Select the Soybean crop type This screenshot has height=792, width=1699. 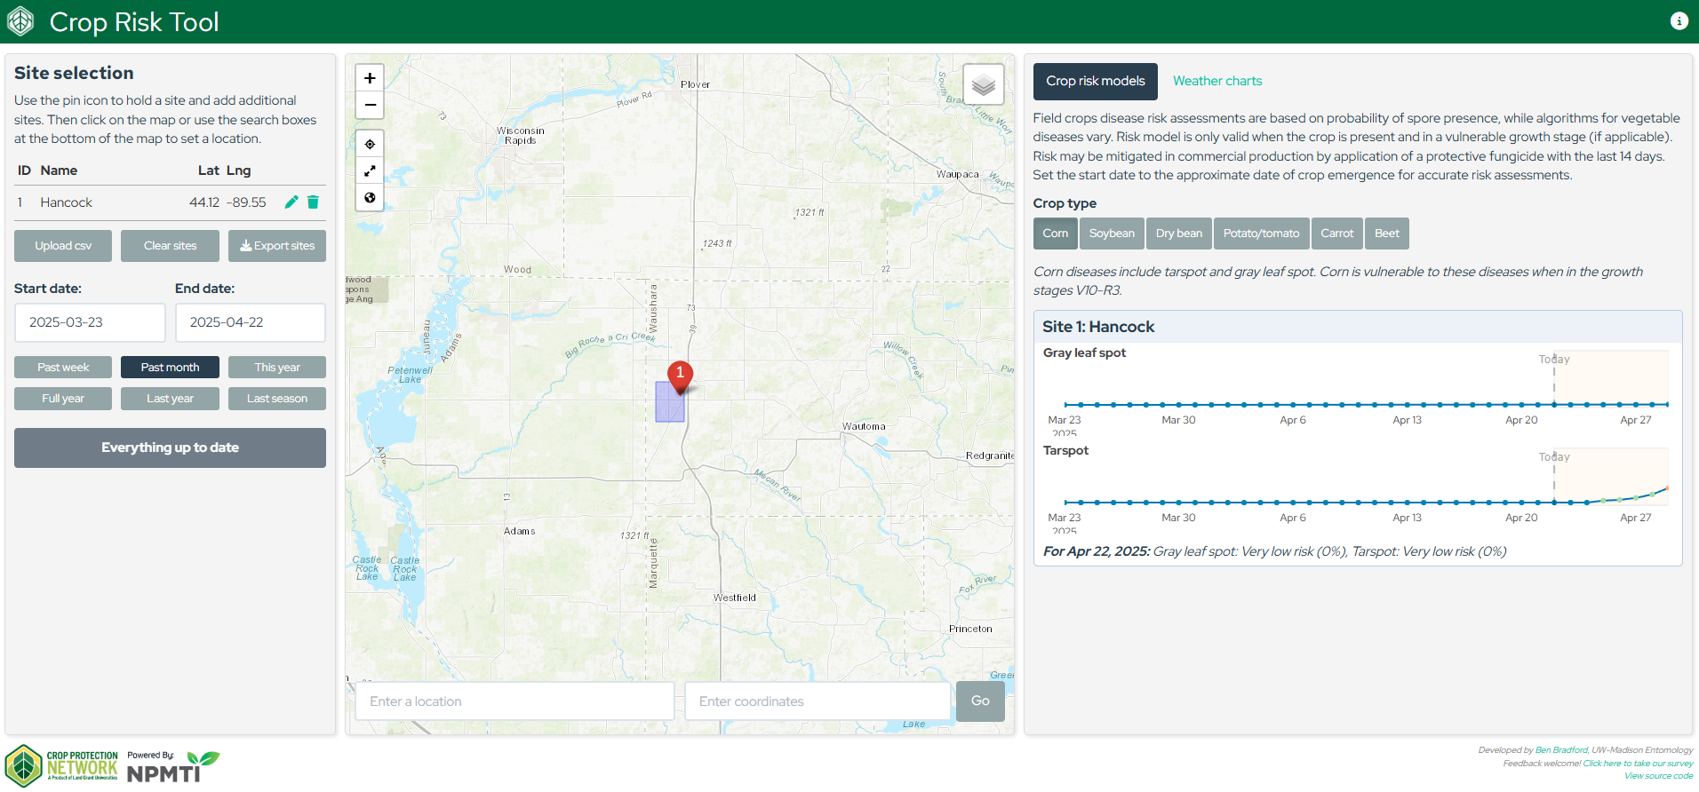(1112, 234)
